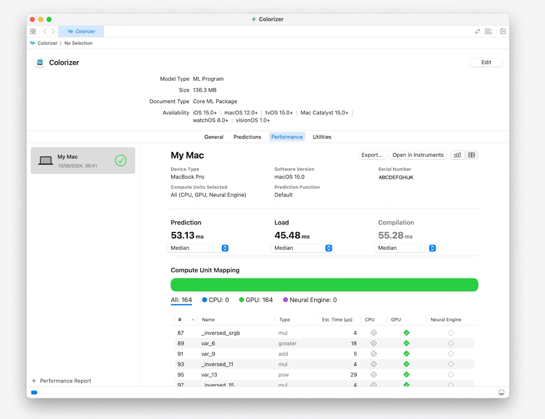Select the All: 164 filter
Viewport: 545px width, 419px height.
[181, 300]
